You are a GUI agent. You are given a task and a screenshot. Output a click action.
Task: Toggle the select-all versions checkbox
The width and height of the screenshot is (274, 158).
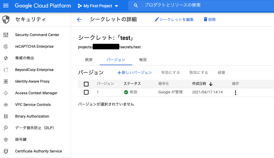(86, 84)
